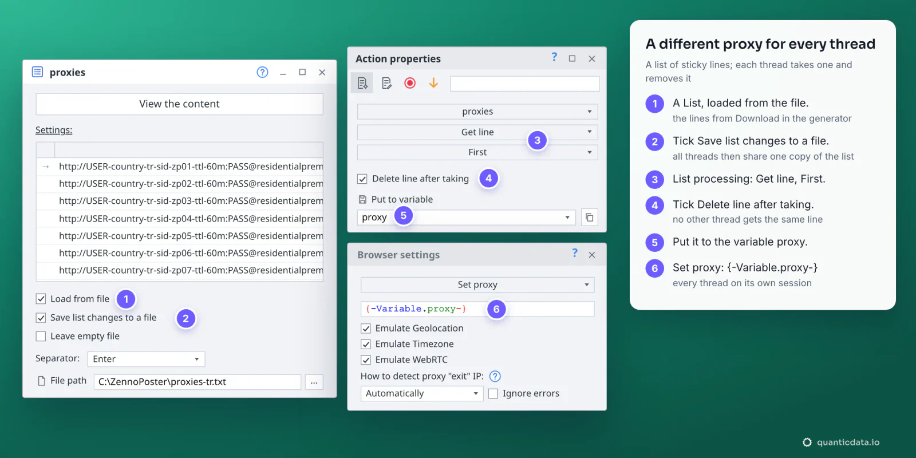Open the Set proxy dropdown

(x=477, y=285)
